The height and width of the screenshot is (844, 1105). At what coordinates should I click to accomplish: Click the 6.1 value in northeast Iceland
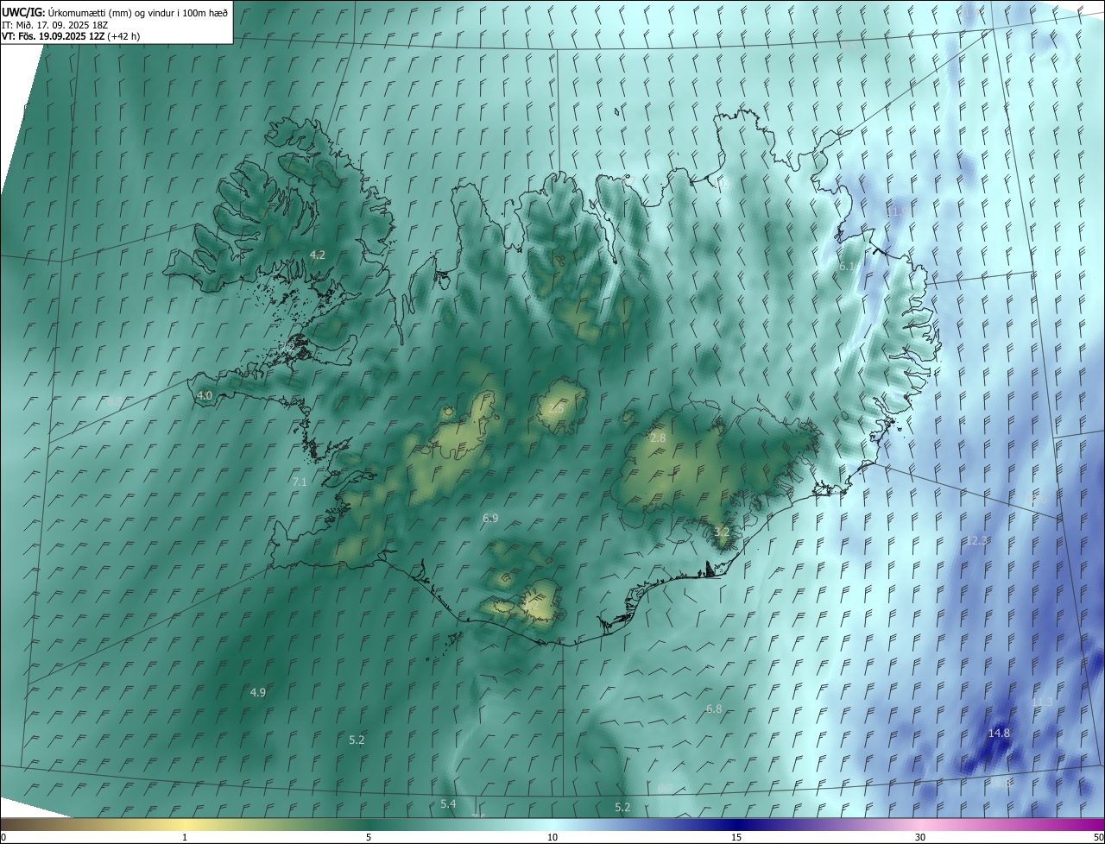click(848, 267)
